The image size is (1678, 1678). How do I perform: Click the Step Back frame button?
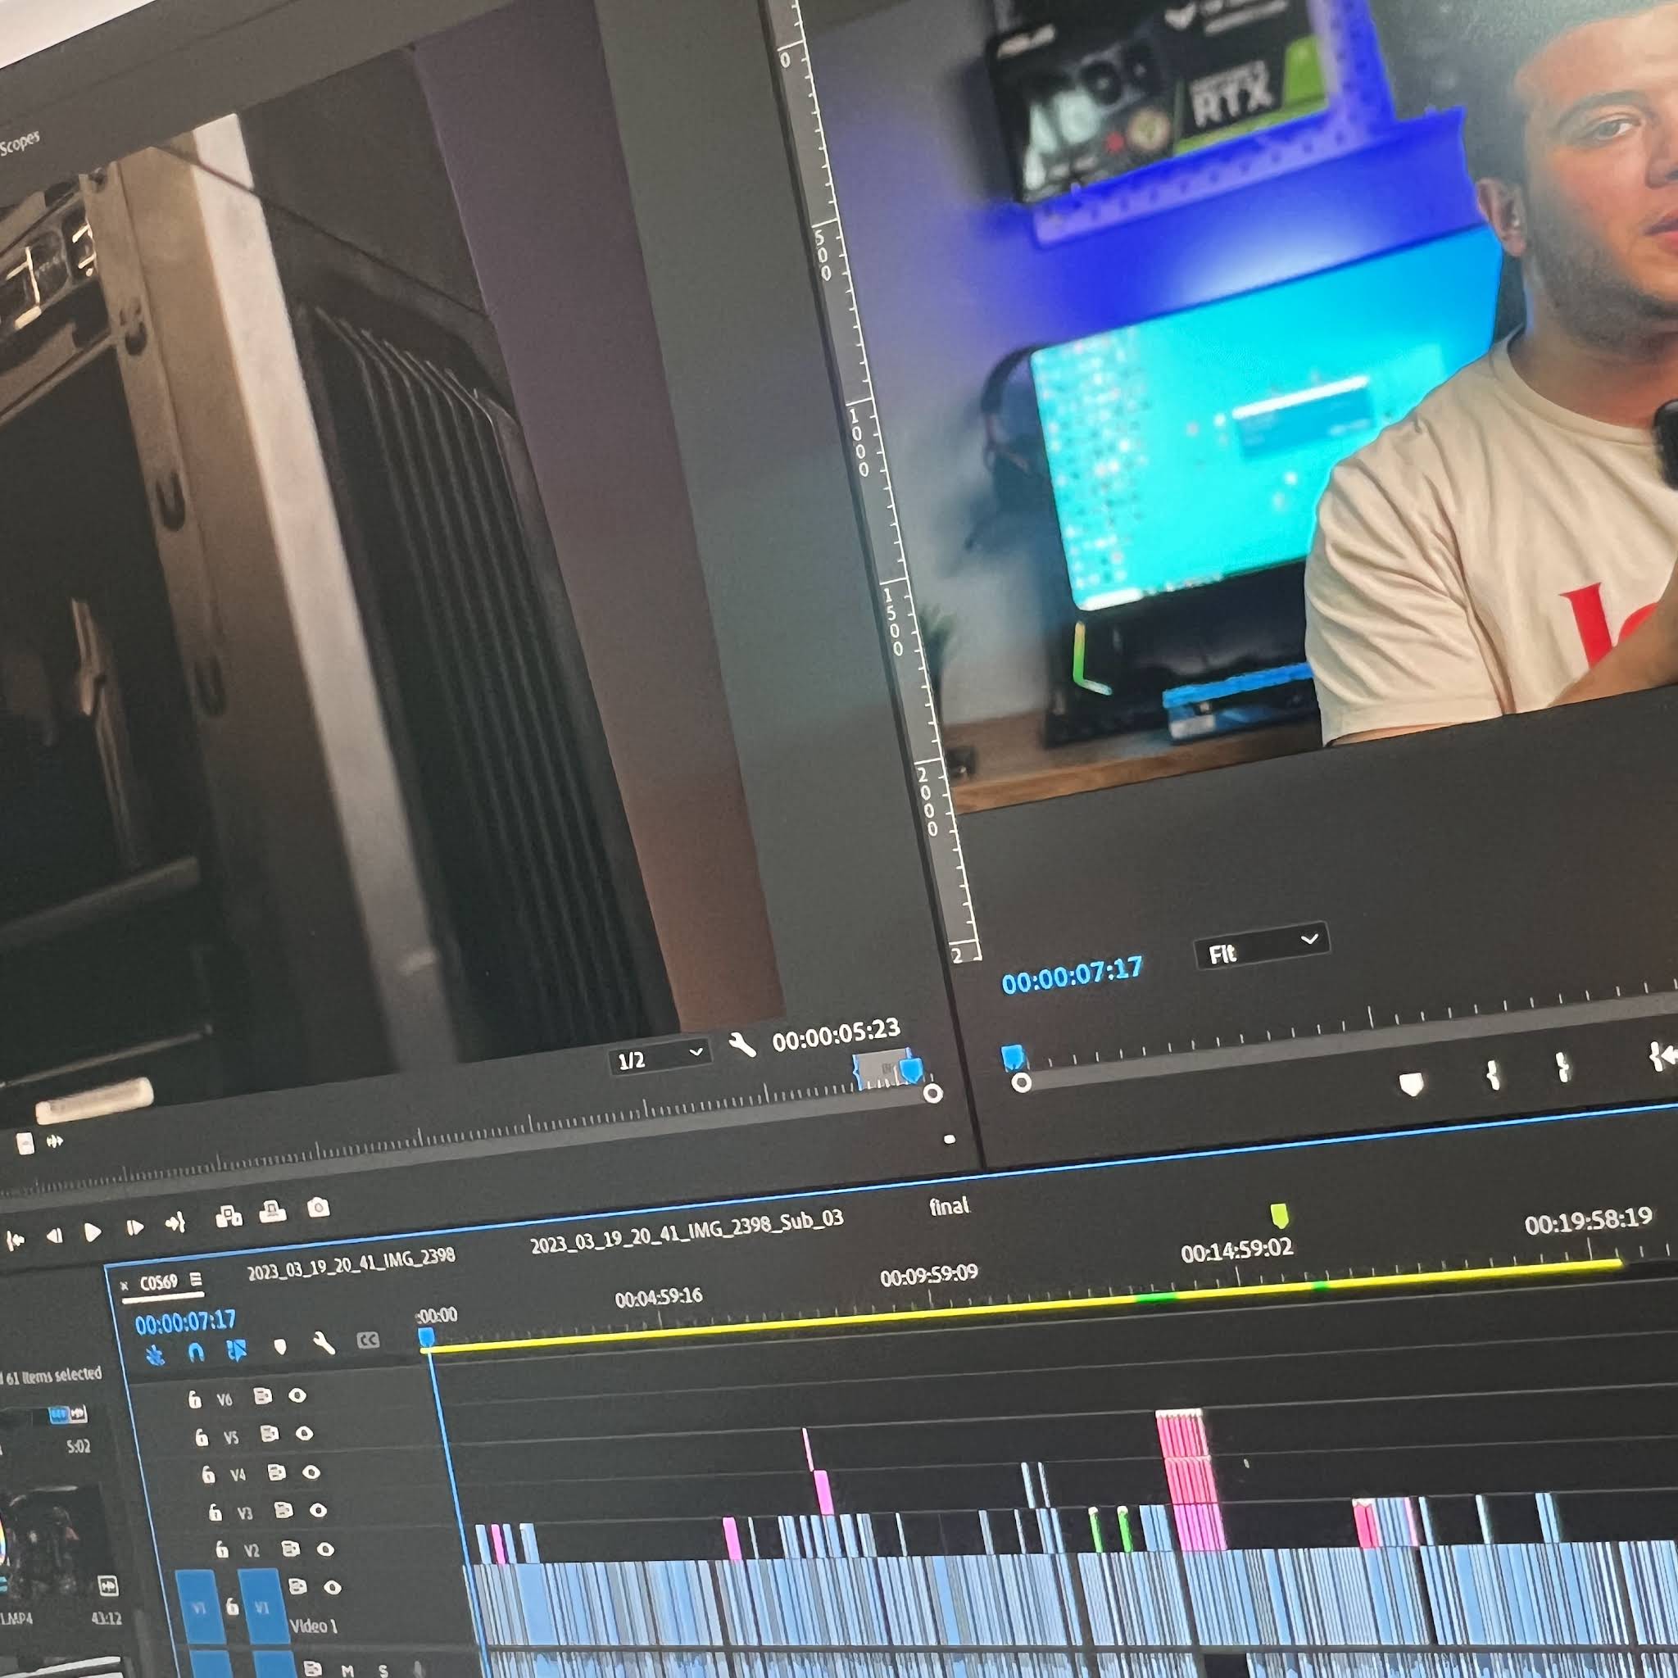click(54, 1236)
